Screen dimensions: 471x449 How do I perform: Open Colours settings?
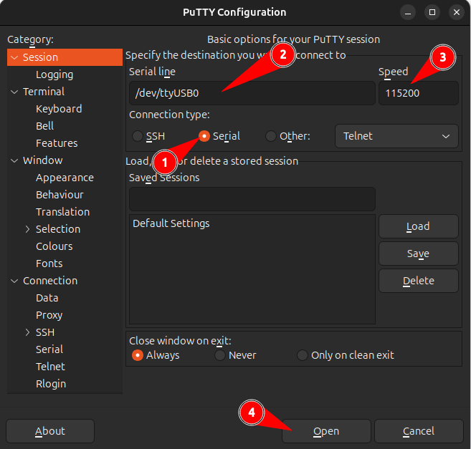pos(54,246)
